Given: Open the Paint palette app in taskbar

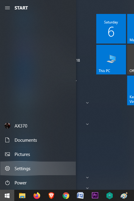Looking at the screenshot, I should (x=124, y=196).
